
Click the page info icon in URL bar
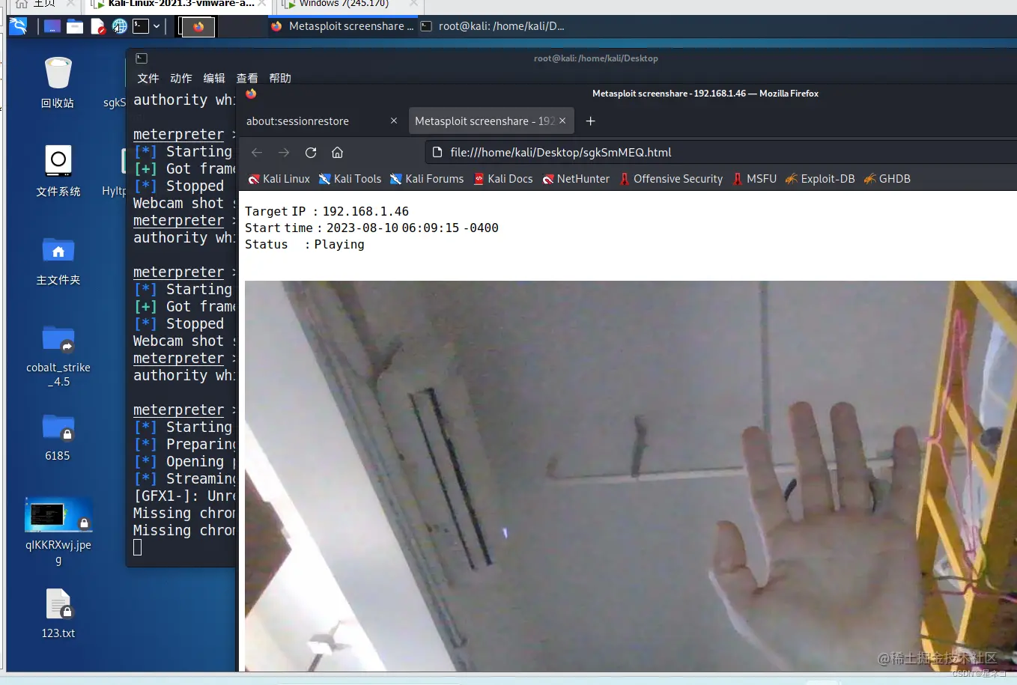[x=437, y=153]
